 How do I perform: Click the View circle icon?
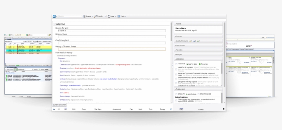coord(109,16)
